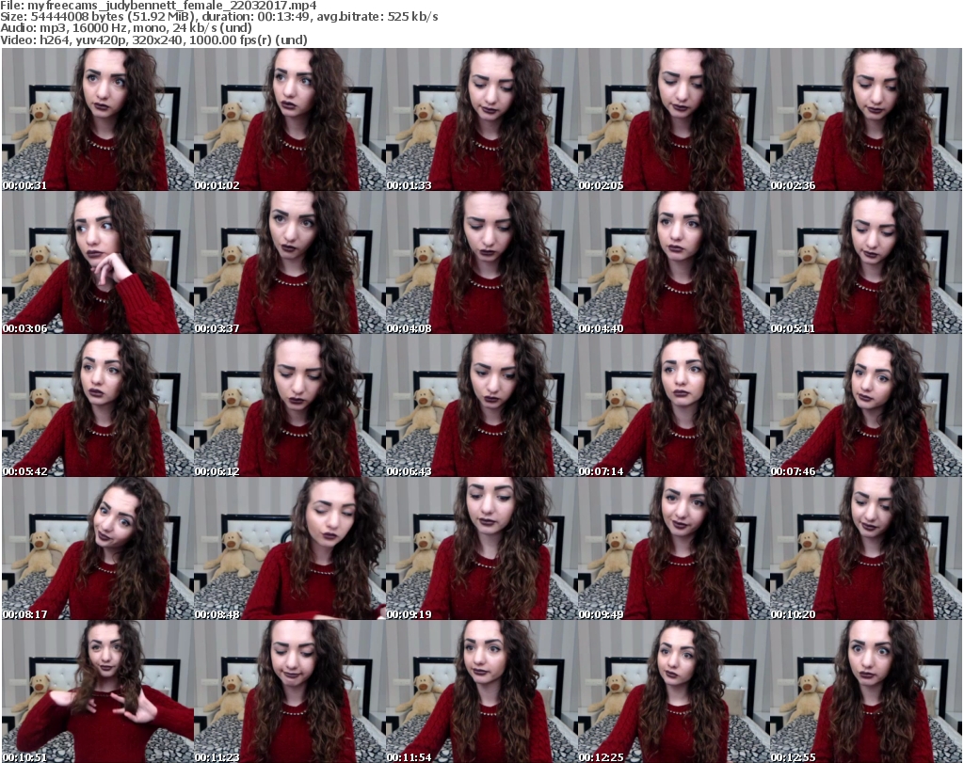The height and width of the screenshot is (763, 964).
Task: Pick the frame stamped 00:07:14
Action: click(x=673, y=405)
